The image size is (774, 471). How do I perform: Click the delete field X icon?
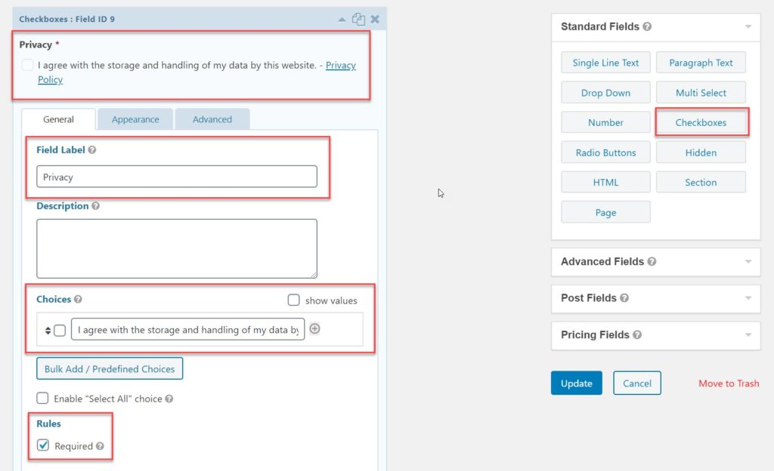375,19
